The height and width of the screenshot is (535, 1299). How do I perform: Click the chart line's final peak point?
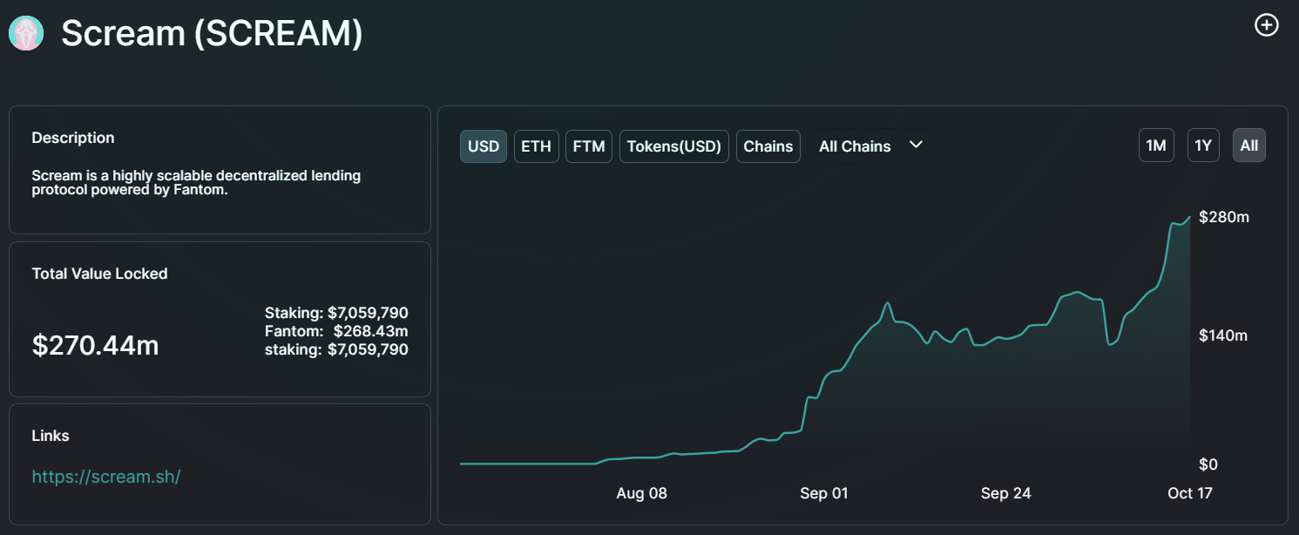pos(1190,216)
